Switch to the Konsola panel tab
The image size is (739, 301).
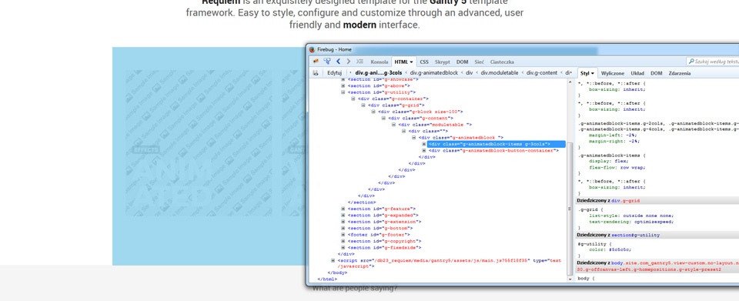380,62
